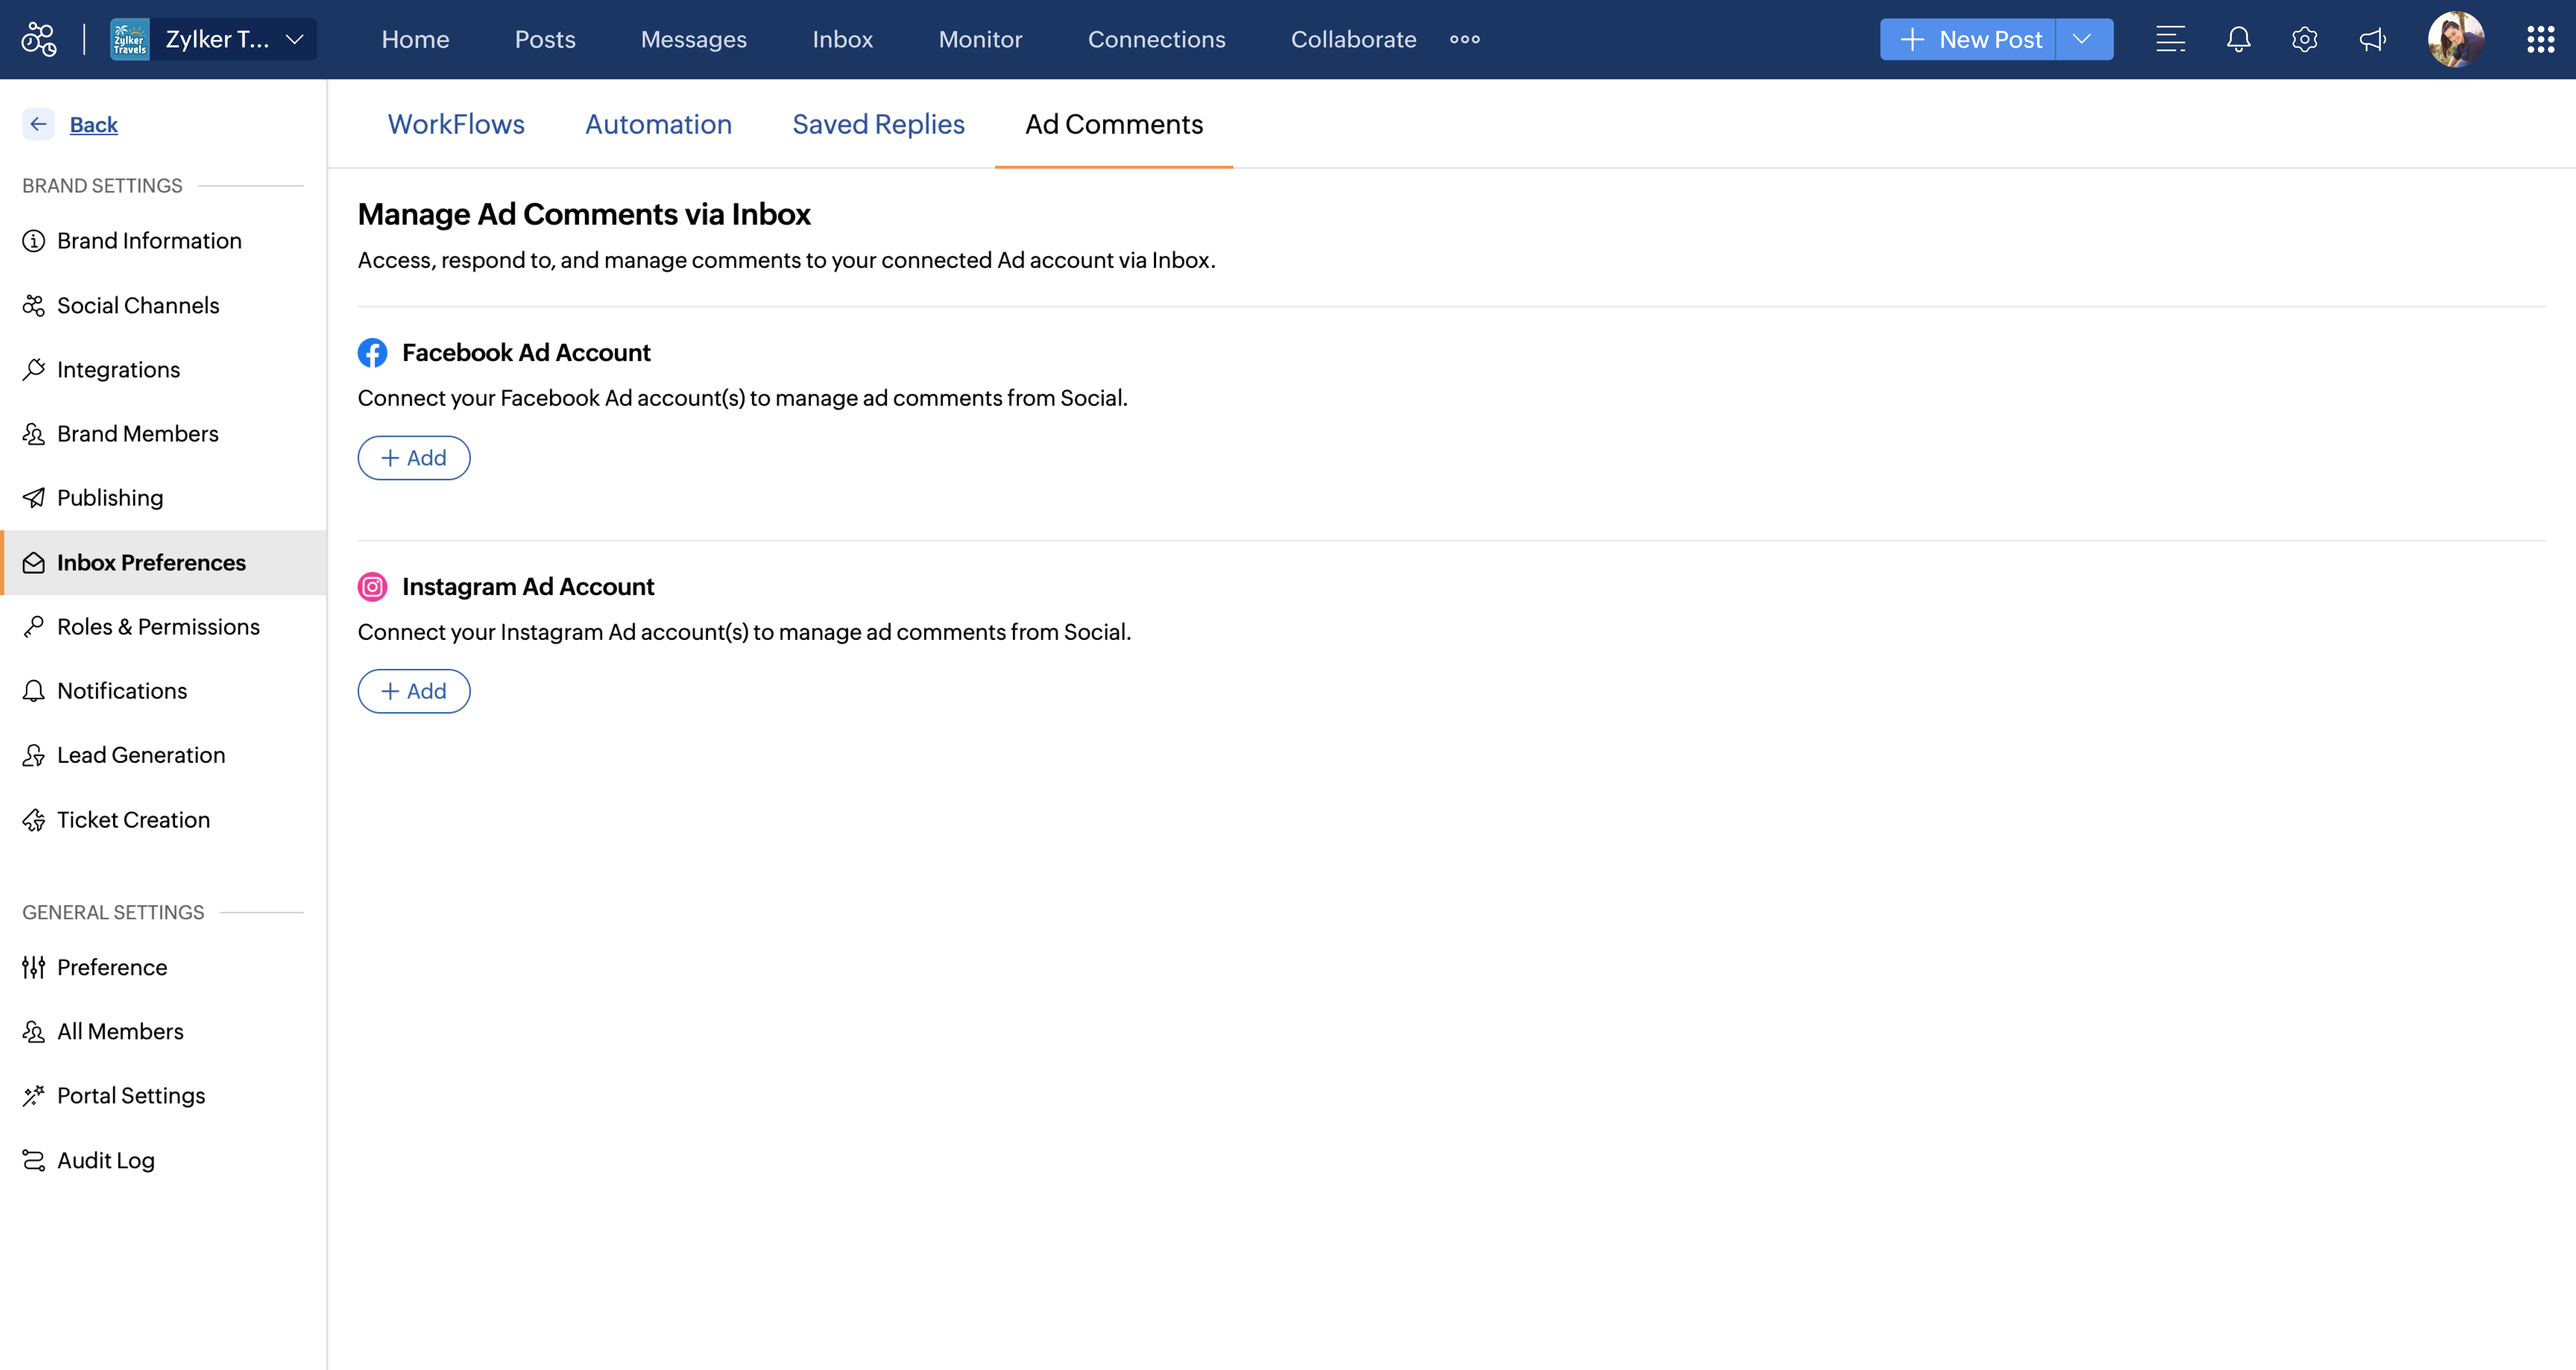Screen dimensions: 2576x1370
Task: Open the settings gear icon
Action: tap(2305, 39)
